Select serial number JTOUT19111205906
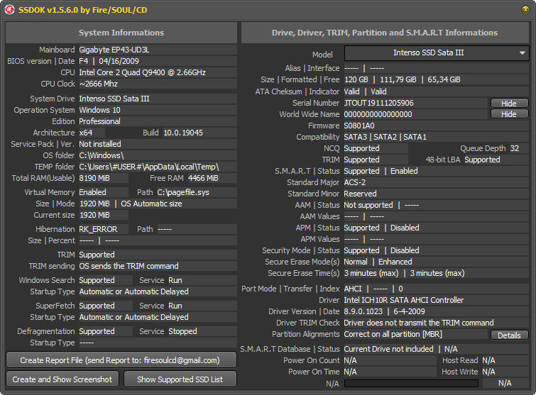This screenshot has width=536, height=395. click(x=378, y=103)
